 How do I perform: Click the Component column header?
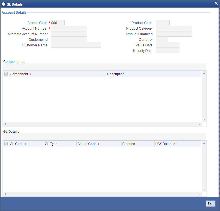click(x=57, y=74)
